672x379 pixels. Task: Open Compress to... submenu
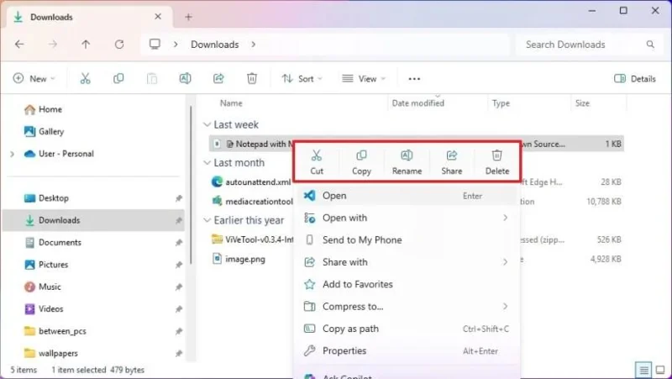coord(406,307)
